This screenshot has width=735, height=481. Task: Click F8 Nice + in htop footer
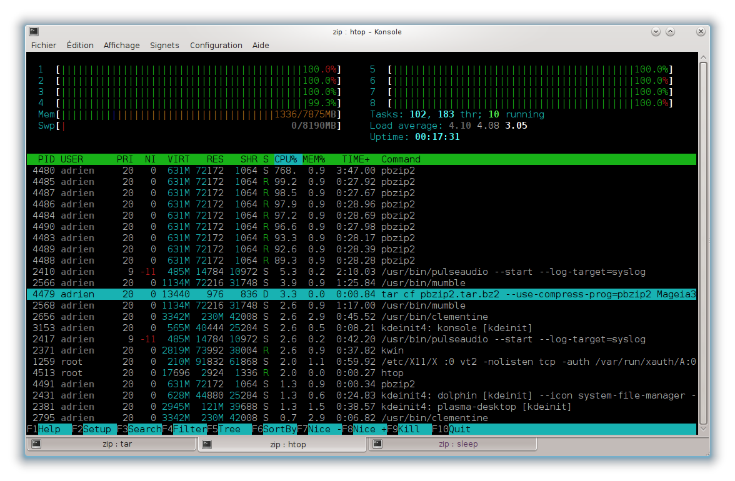click(x=364, y=429)
